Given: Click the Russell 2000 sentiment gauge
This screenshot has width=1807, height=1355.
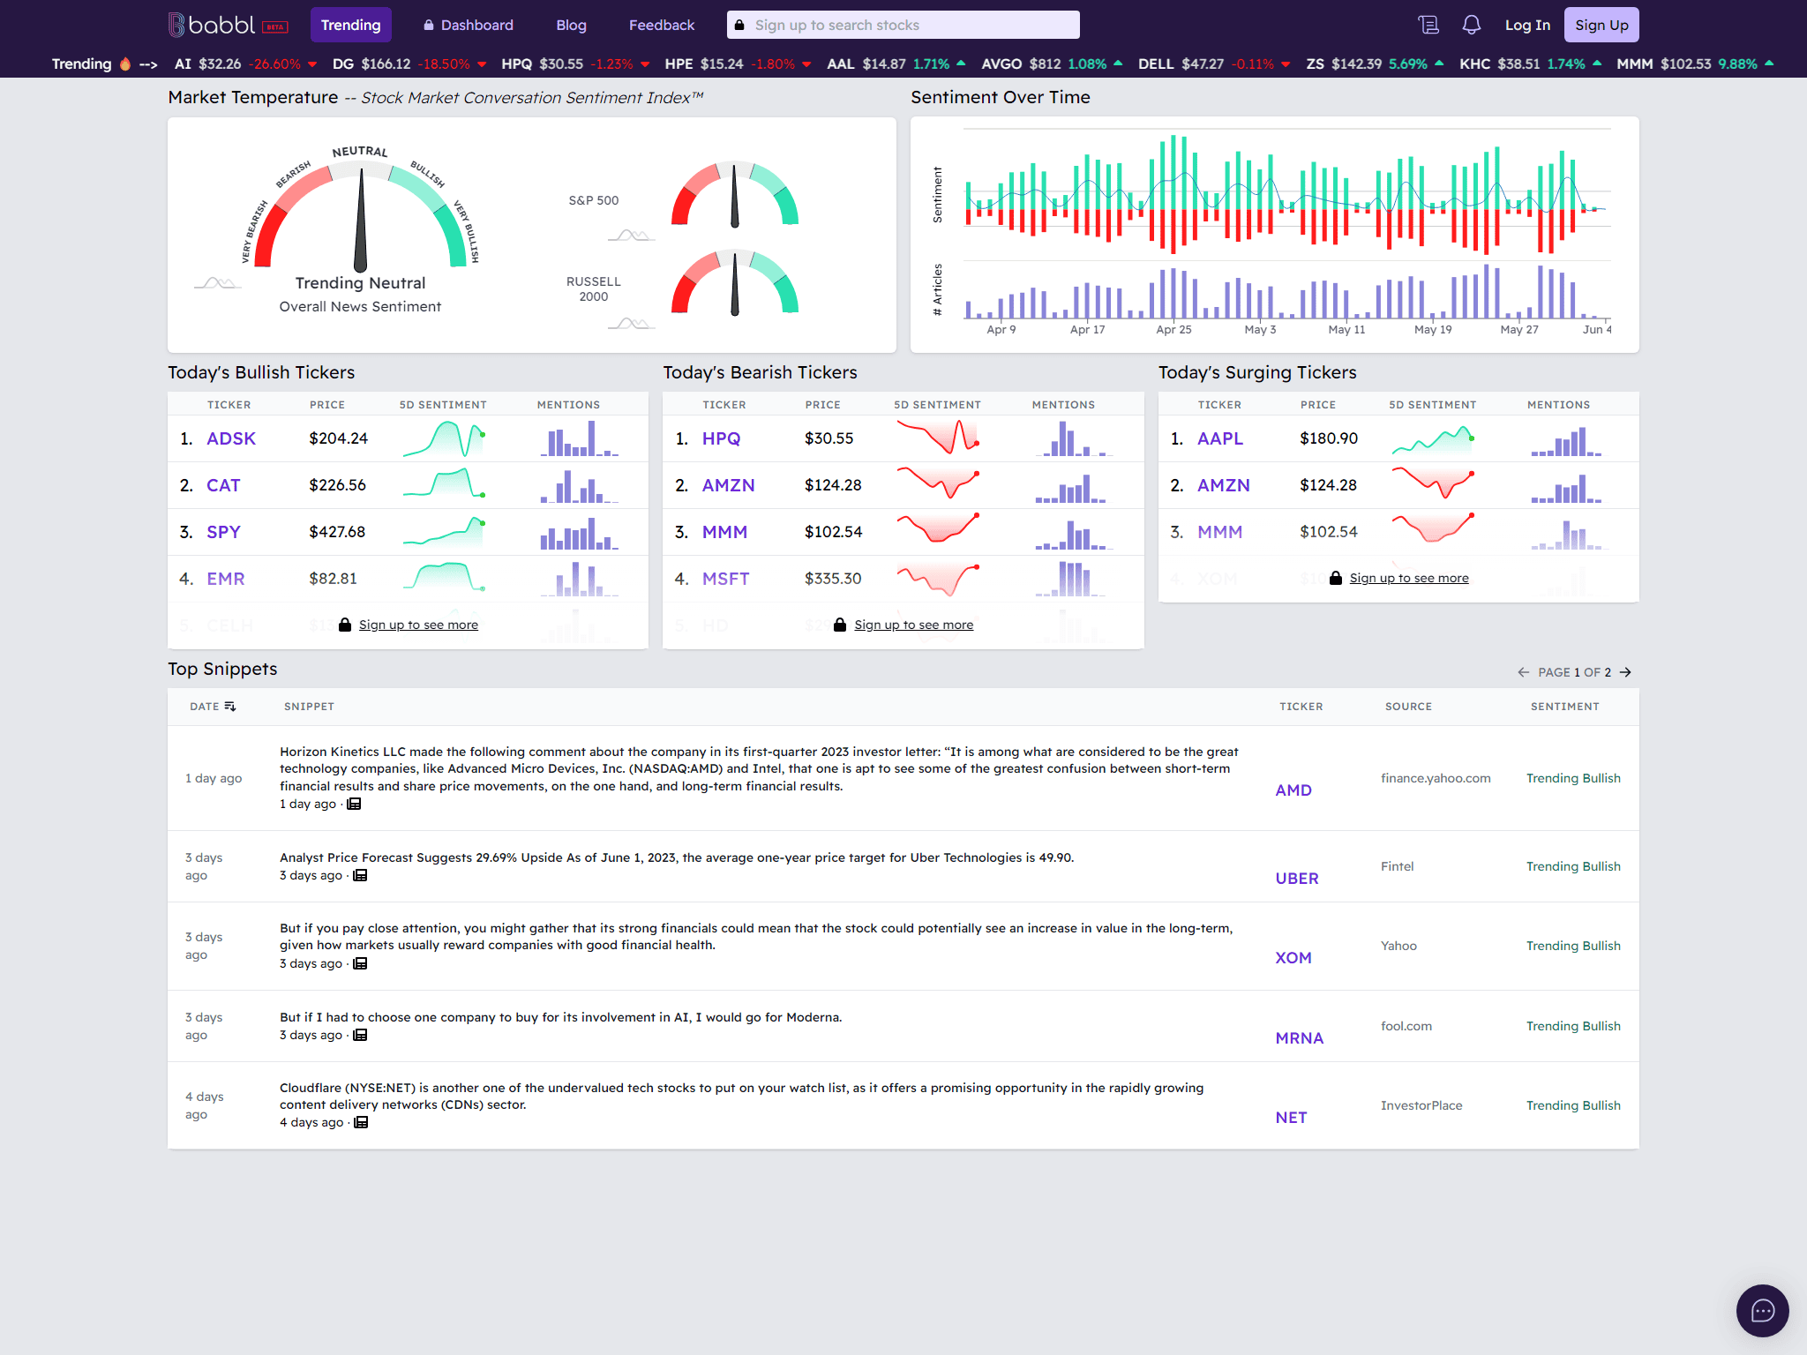Looking at the screenshot, I should pyautogui.click(x=735, y=282).
